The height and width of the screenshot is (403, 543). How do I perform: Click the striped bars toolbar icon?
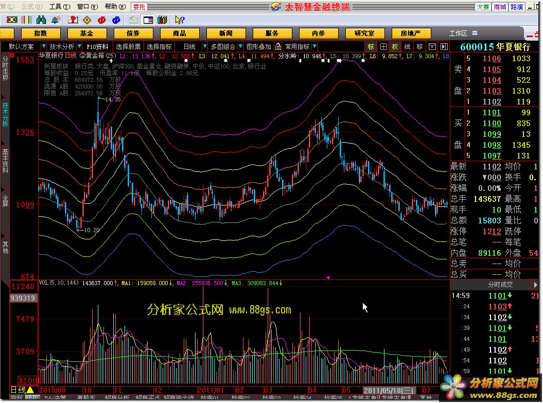pyautogui.click(x=27, y=20)
